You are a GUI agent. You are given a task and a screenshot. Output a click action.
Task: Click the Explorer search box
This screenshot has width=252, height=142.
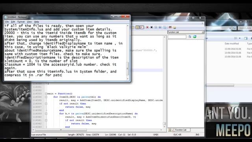pyautogui.click(x=245, y=28)
